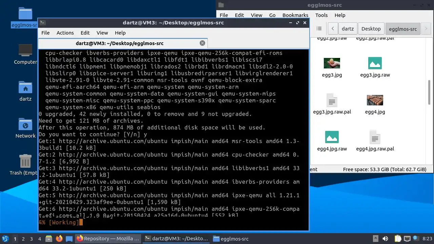
Task: Click the show desktop icon in the panel
Action: (x=69, y=239)
